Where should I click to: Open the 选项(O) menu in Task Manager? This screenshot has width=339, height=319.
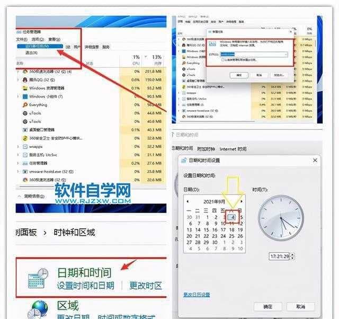[x=38, y=39]
